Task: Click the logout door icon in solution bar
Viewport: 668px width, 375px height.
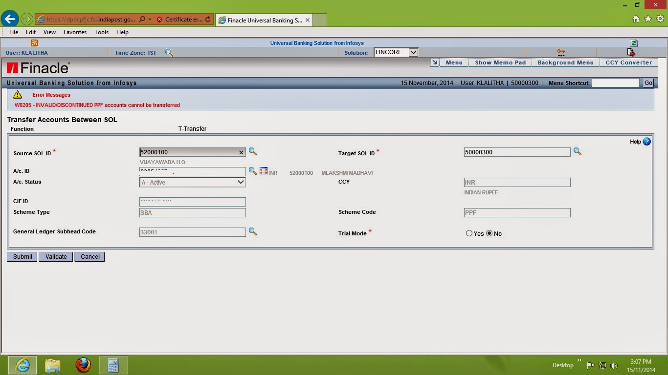Action: (x=631, y=52)
